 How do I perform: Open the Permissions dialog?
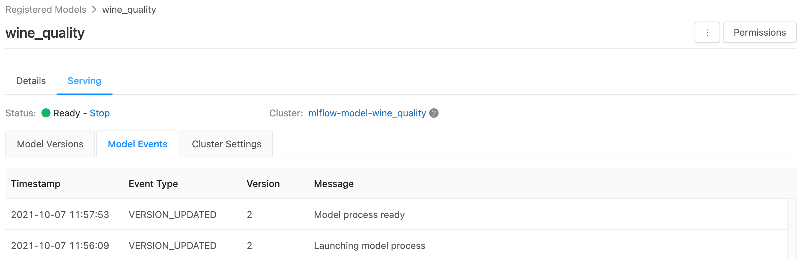point(760,32)
